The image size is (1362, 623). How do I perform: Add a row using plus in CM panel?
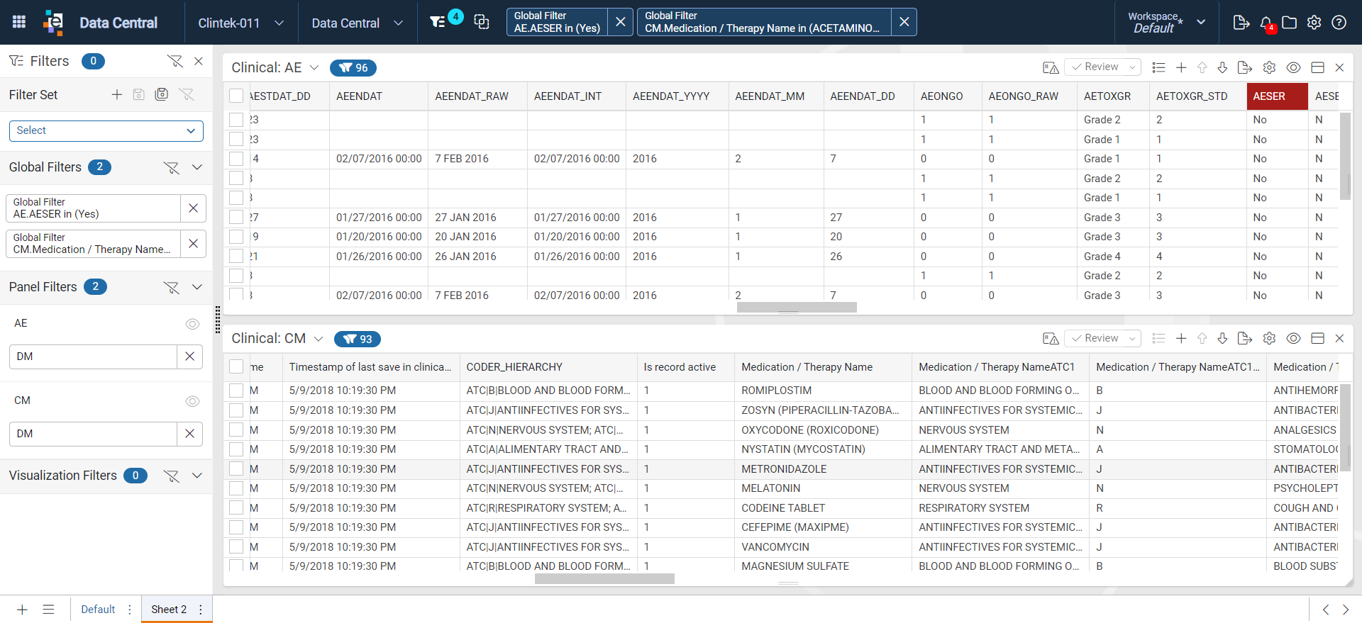[x=1181, y=339]
